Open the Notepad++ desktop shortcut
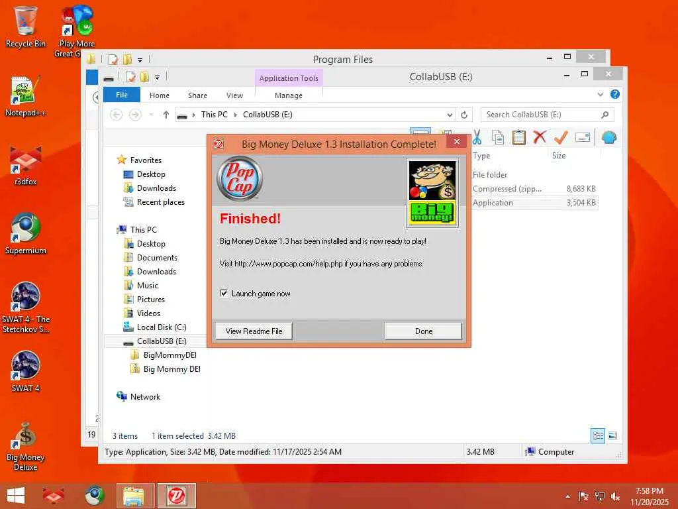The width and height of the screenshot is (678, 509). coord(26,96)
